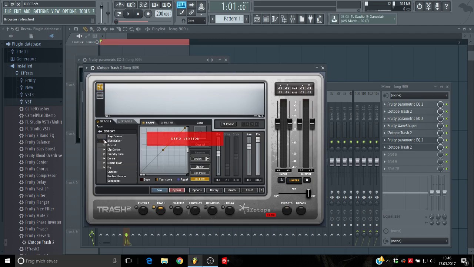Click the History button in Trash 2
This screenshot has height=267, width=474.
pyautogui.click(x=214, y=190)
